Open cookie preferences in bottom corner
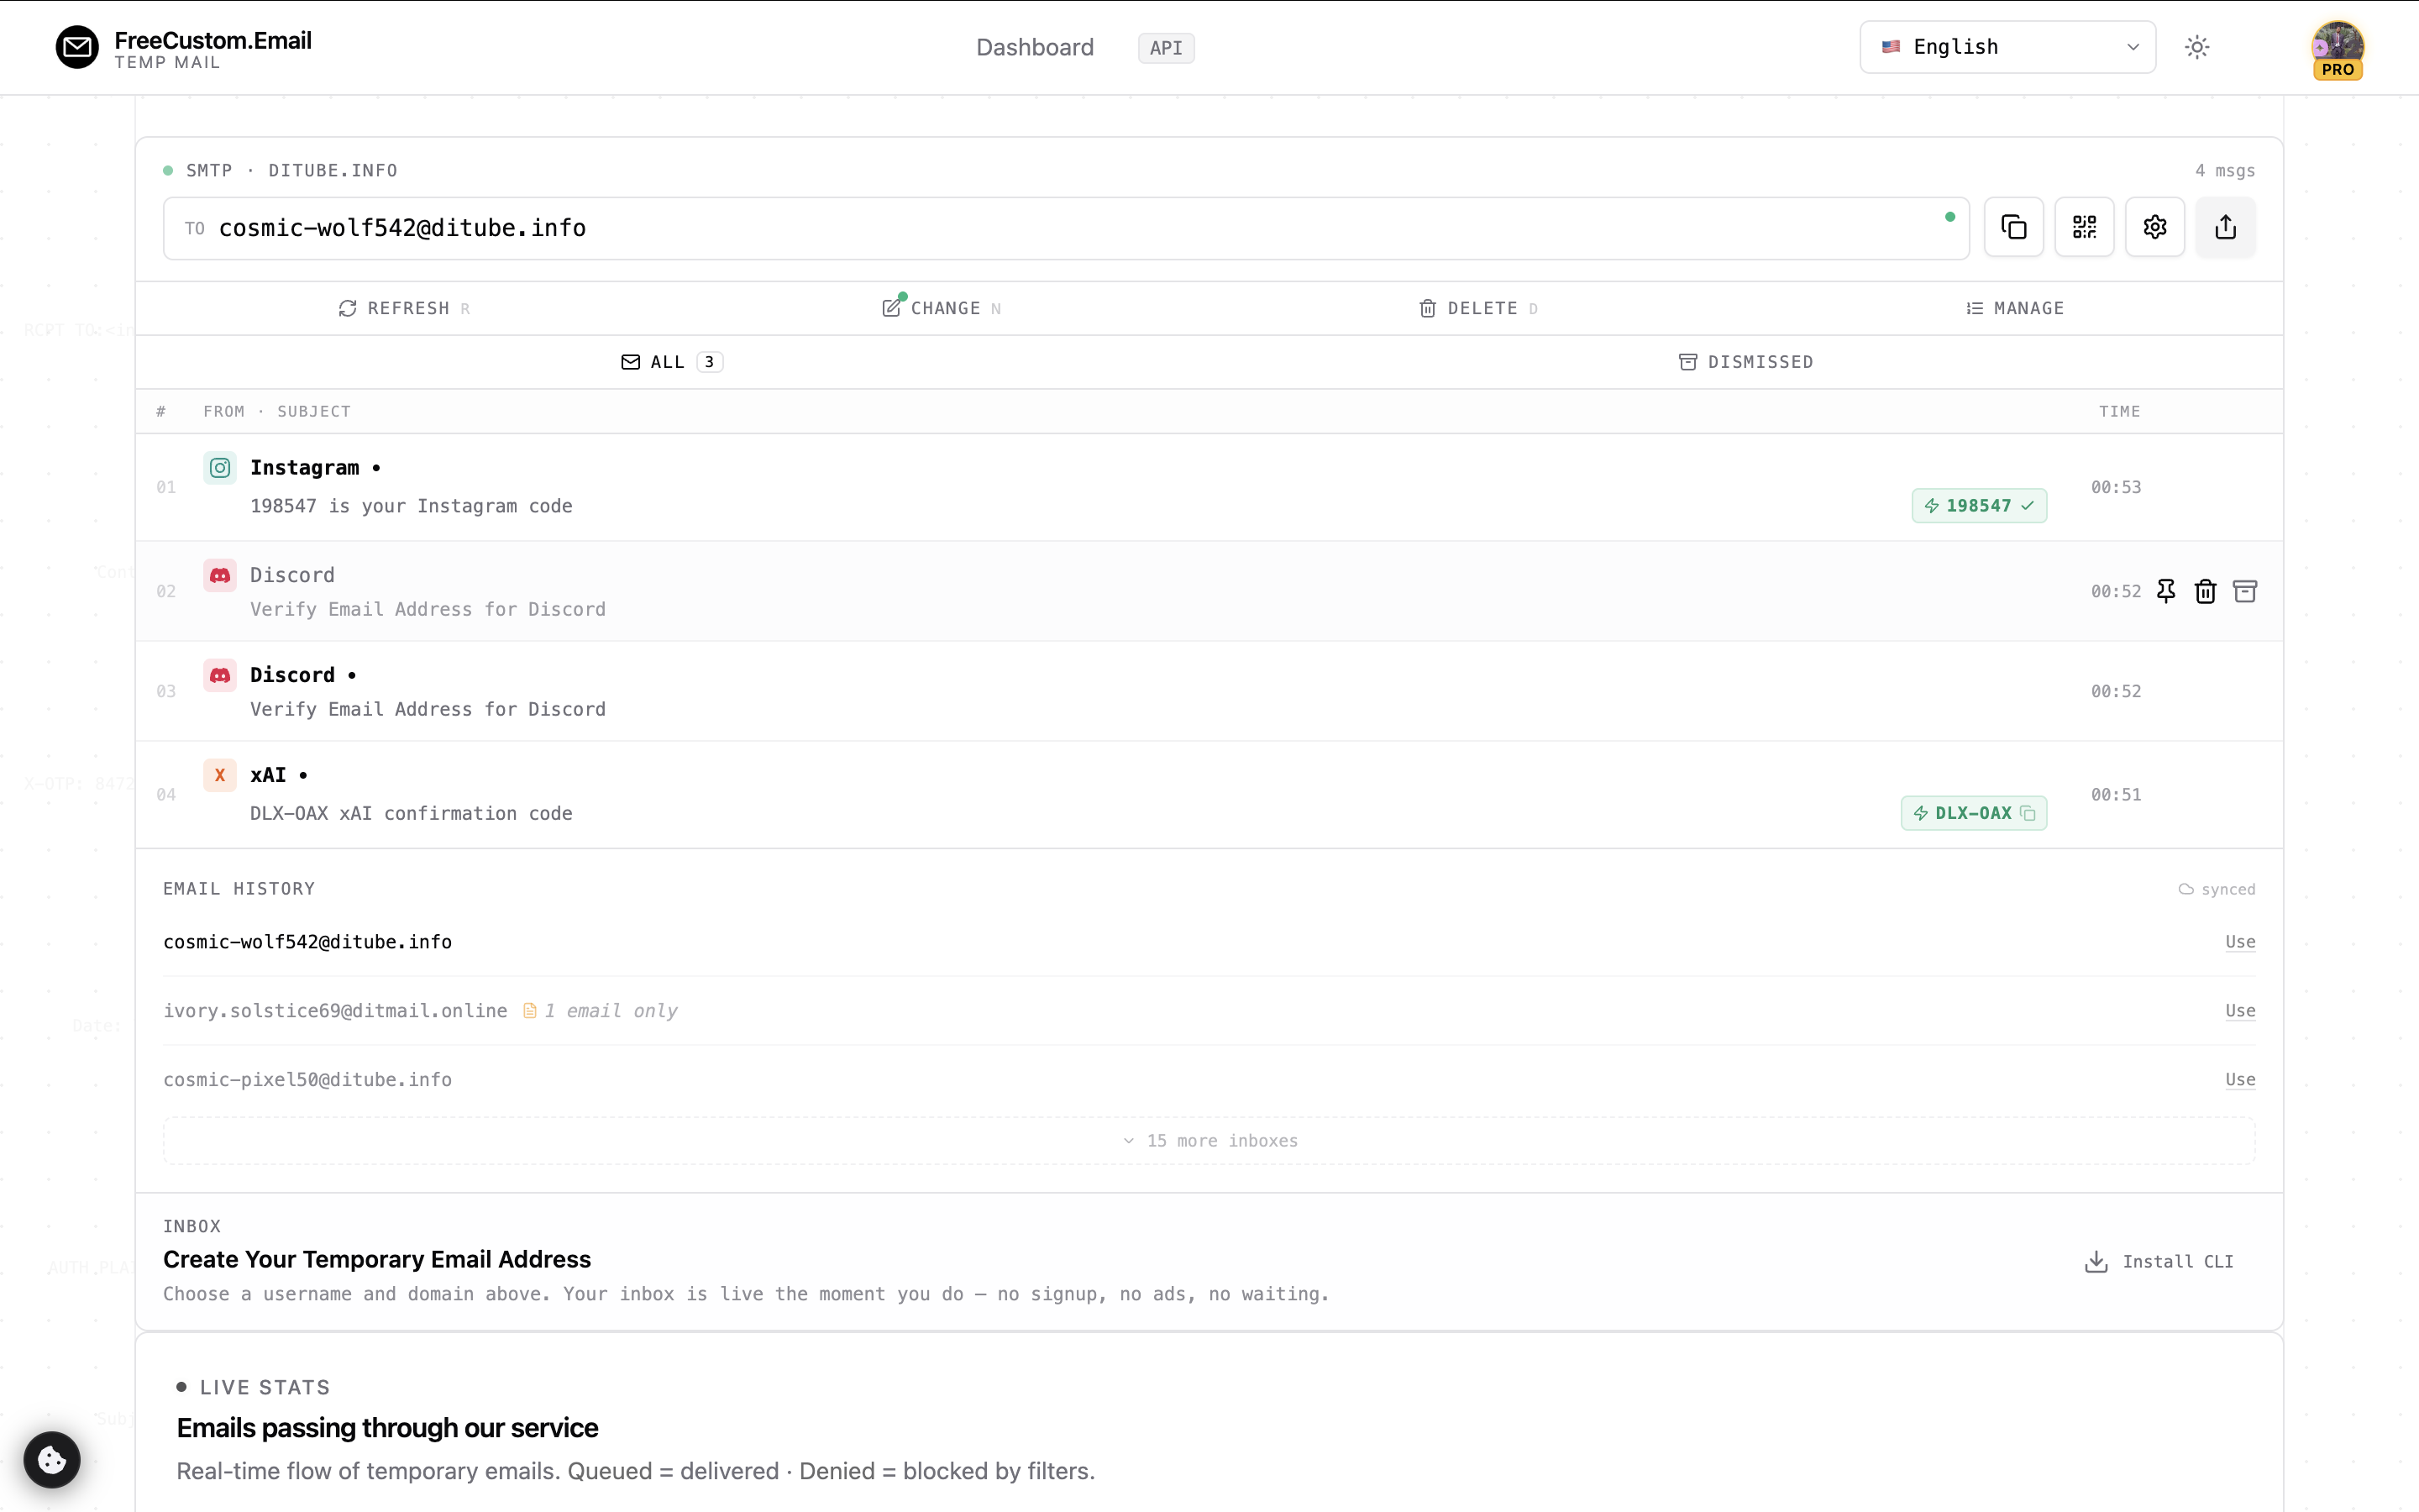 (51, 1460)
